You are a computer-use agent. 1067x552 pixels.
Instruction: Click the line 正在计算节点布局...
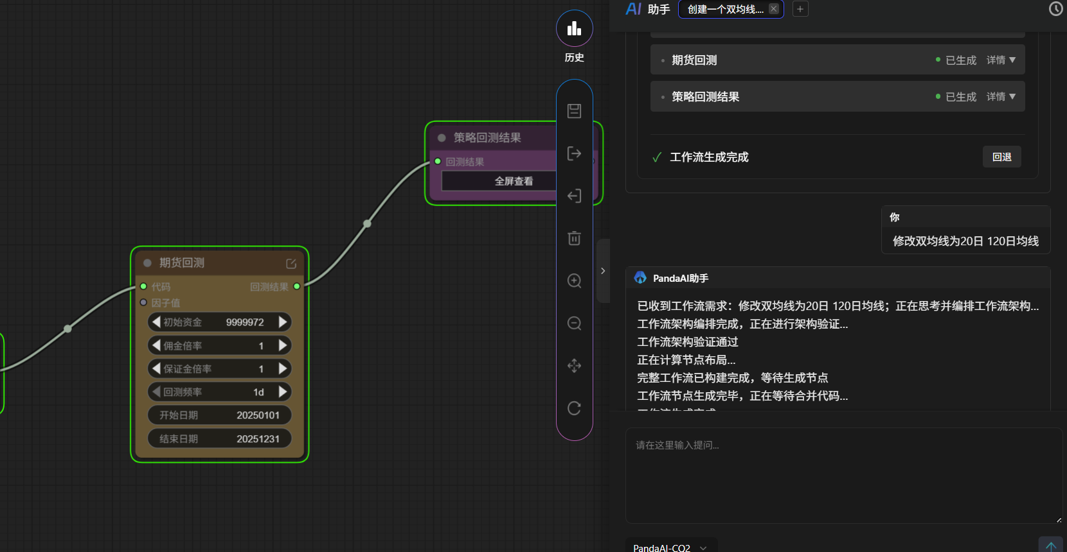(686, 360)
